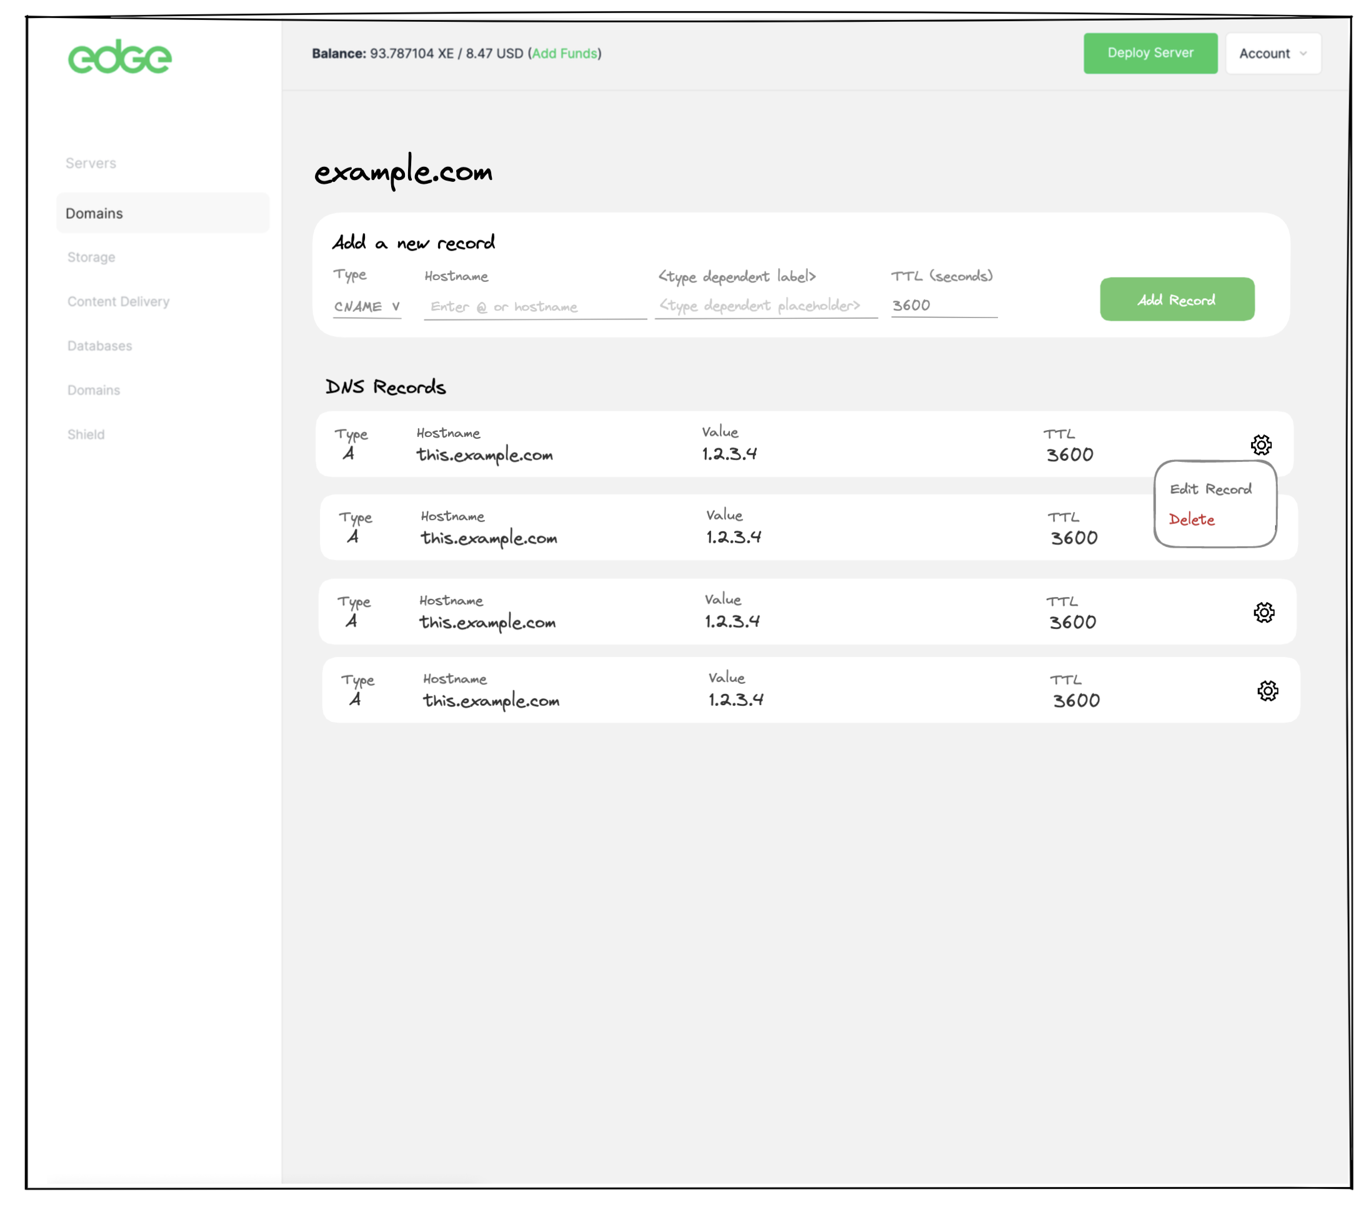The image size is (1371, 1209).
Task: Click the type dependent placeholder field
Action: click(x=765, y=306)
